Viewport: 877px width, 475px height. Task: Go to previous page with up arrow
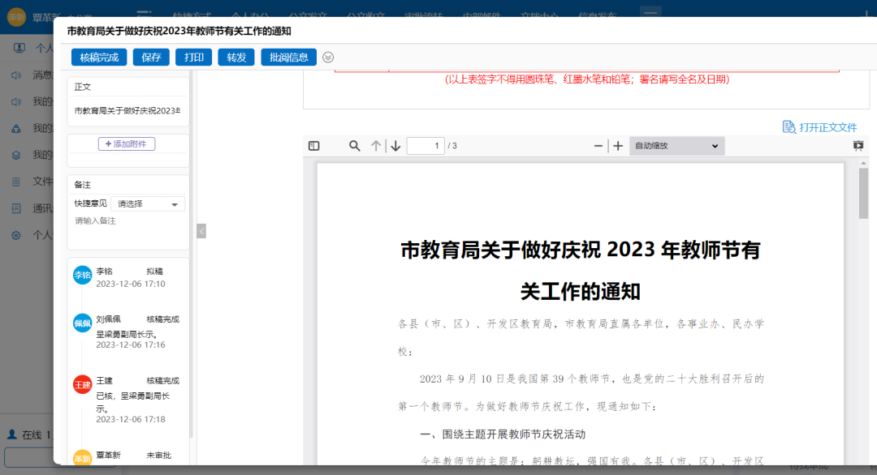coord(376,146)
